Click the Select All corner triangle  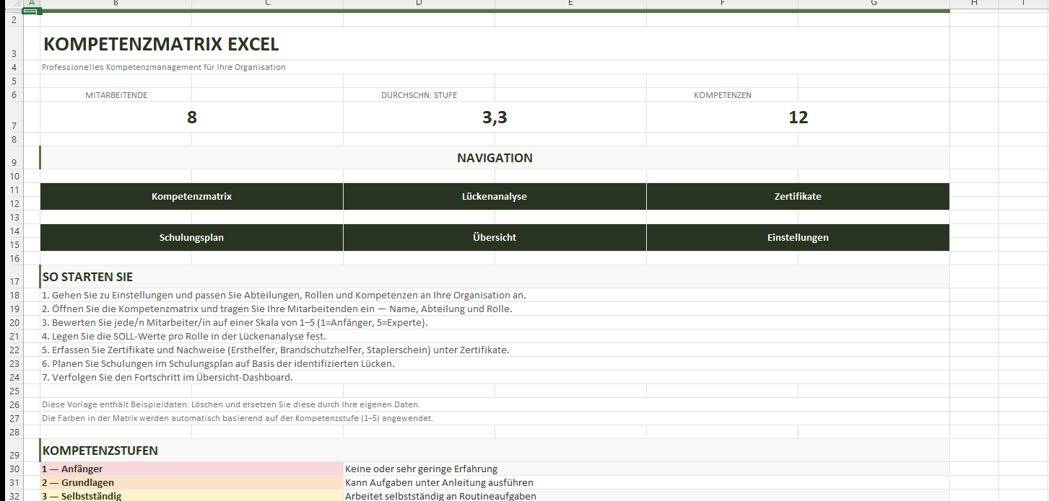12,4
